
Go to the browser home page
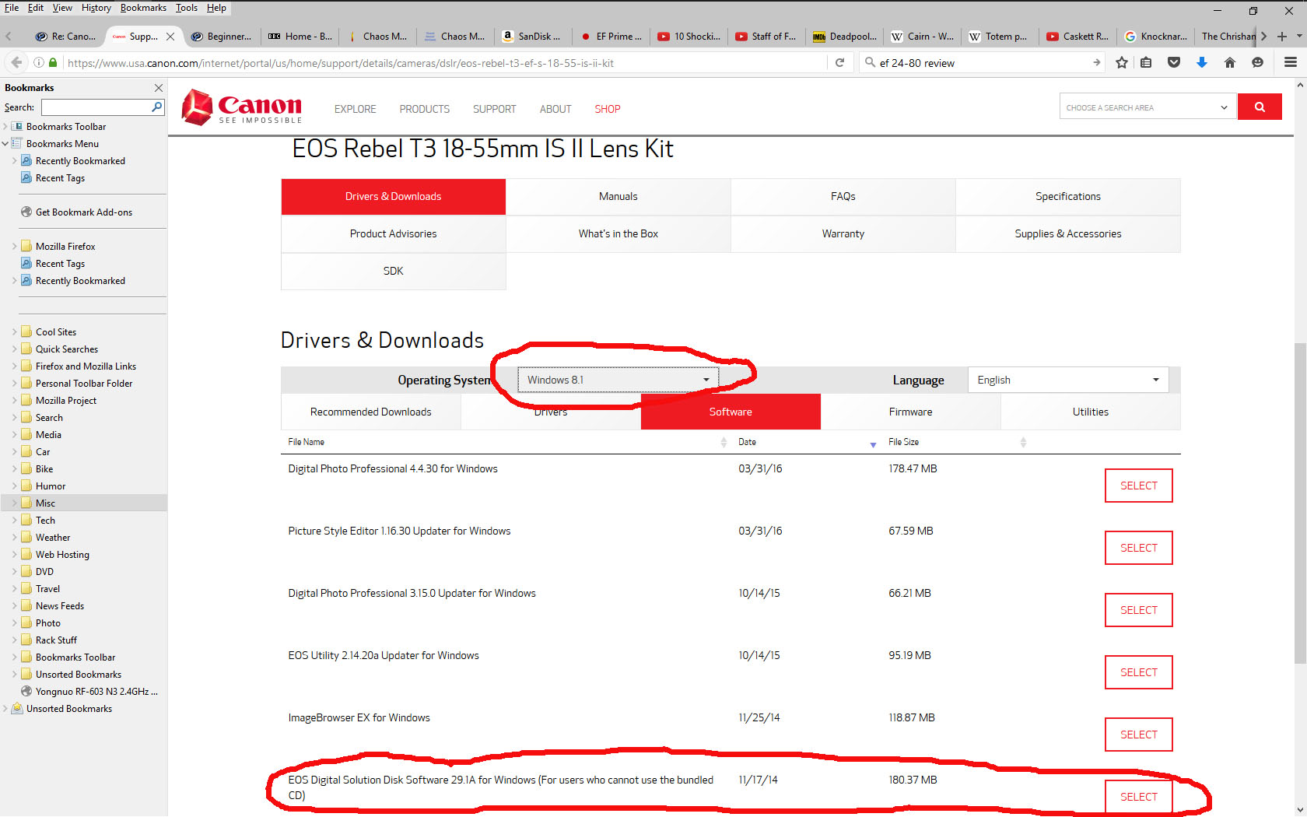click(1230, 62)
